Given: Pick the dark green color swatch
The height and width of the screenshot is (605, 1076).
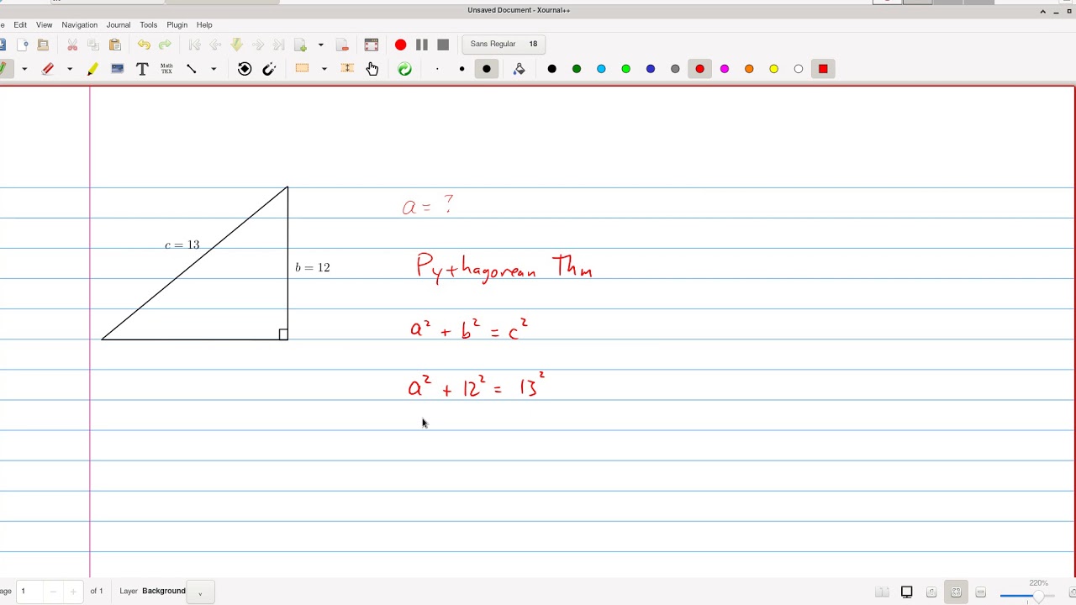Looking at the screenshot, I should point(577,69).
